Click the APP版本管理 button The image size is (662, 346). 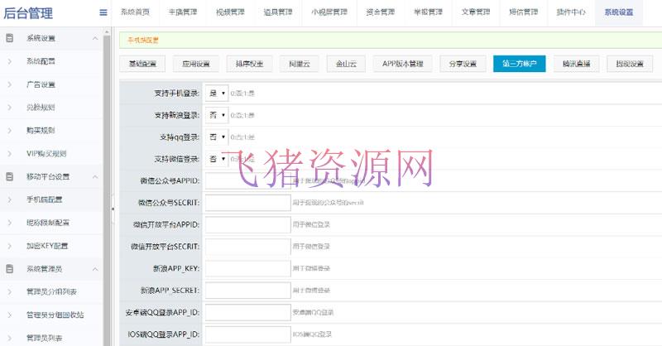click(x=402, y=64)
